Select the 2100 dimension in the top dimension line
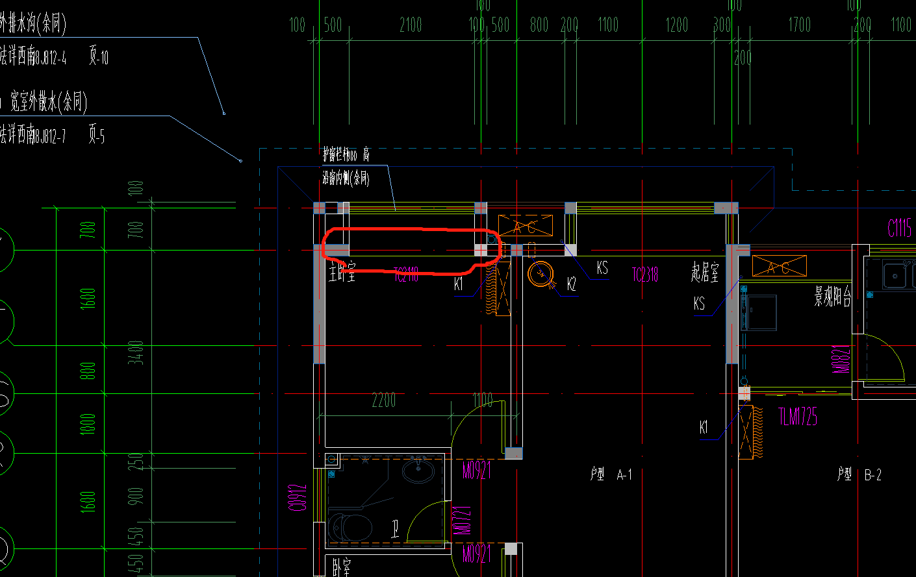Screen dimensions: 916x577 [411, 25]
